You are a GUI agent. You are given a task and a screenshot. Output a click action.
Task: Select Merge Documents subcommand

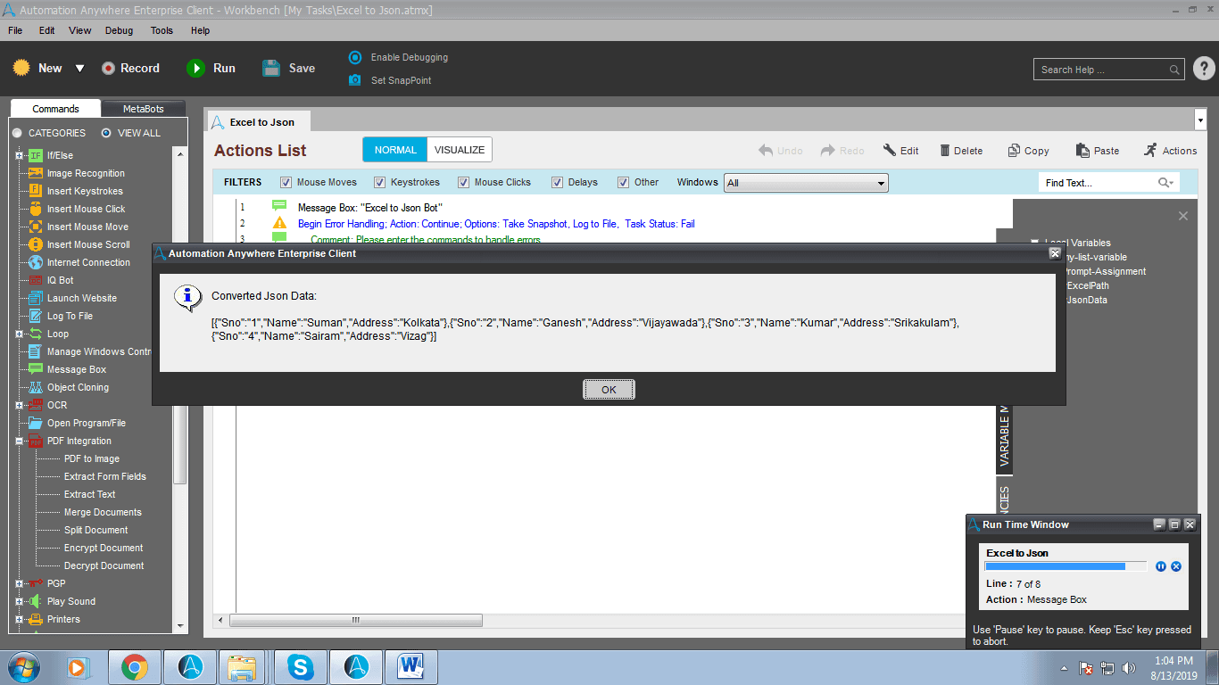coord(103,512)
